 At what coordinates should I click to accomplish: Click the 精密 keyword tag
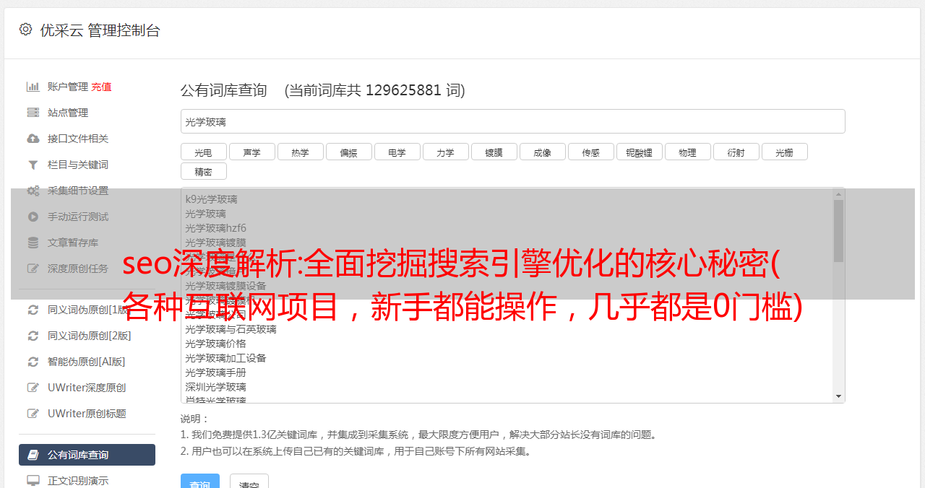203,172
